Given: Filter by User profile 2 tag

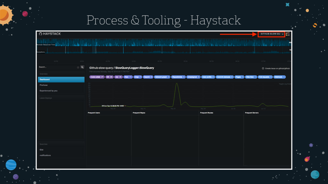Looking at the screenshot, I should pyautogui.click(x=208, y=77).
